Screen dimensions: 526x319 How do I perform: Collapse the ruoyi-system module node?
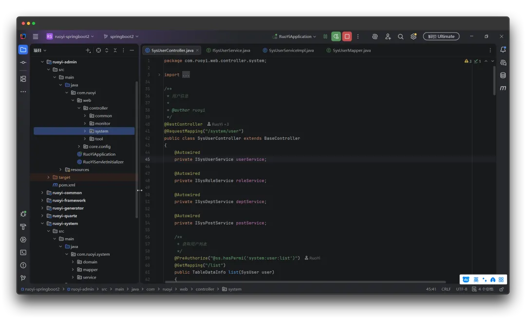point(42,224)
